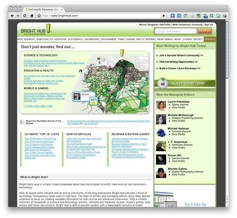Open the MONEY channel in navigation bar
Image resolution: width=237 pixels, height=218 pixels.
tap(178, 39)
